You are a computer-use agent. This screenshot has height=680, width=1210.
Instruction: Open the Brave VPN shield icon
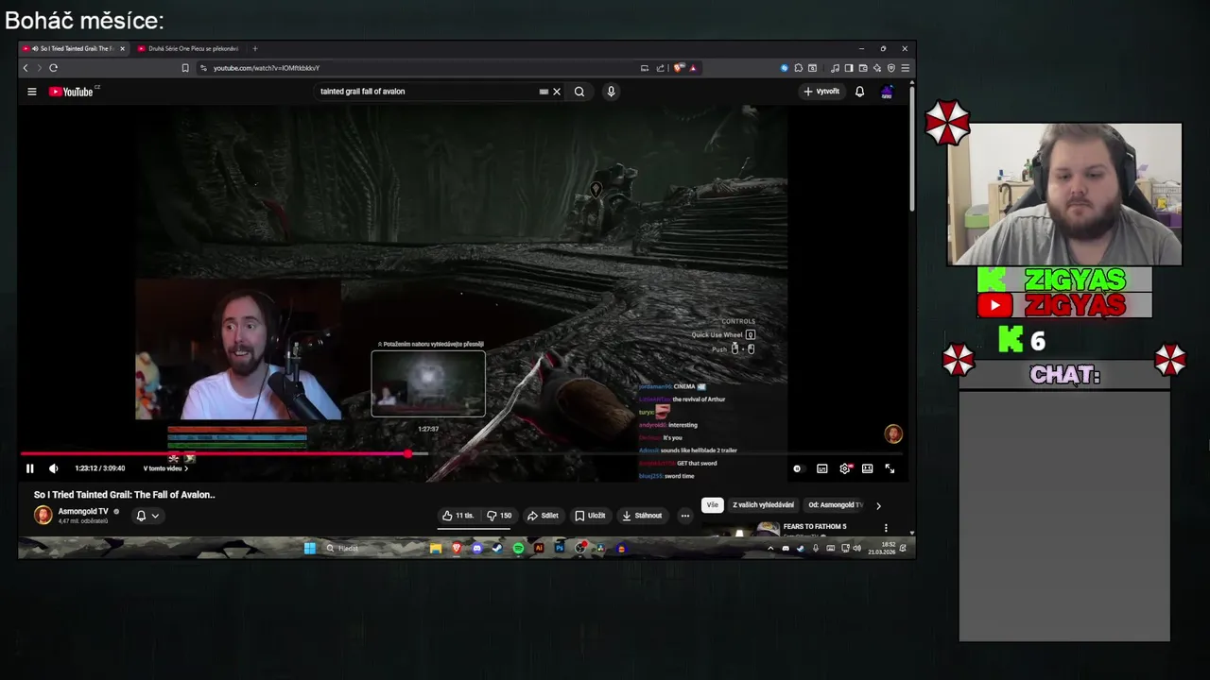tap(890, 68)
